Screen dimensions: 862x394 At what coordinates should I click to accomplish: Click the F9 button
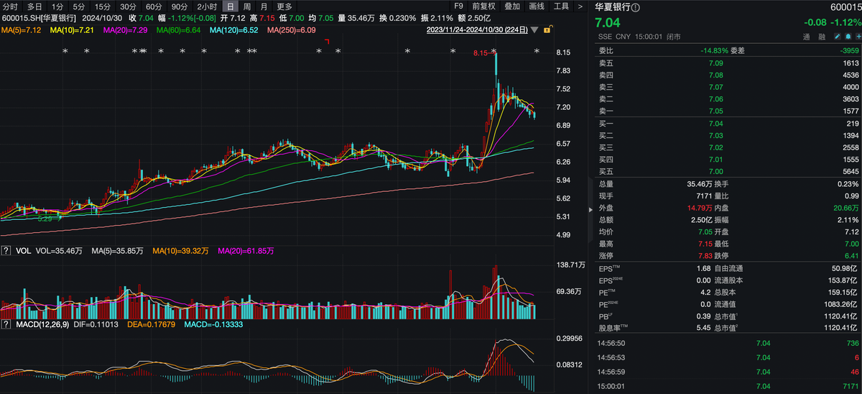pos(458,6)
